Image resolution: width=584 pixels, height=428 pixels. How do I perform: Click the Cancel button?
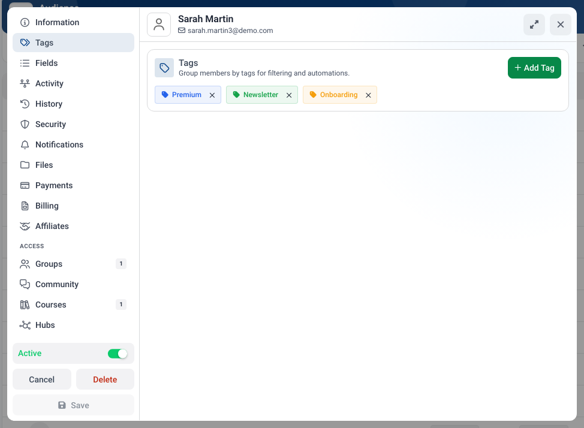point(42,379)
